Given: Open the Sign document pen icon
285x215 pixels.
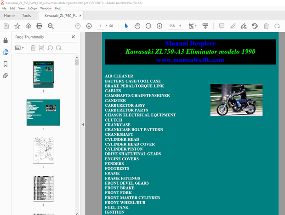Looking at the screenshot, I should [x=244, y=26].
